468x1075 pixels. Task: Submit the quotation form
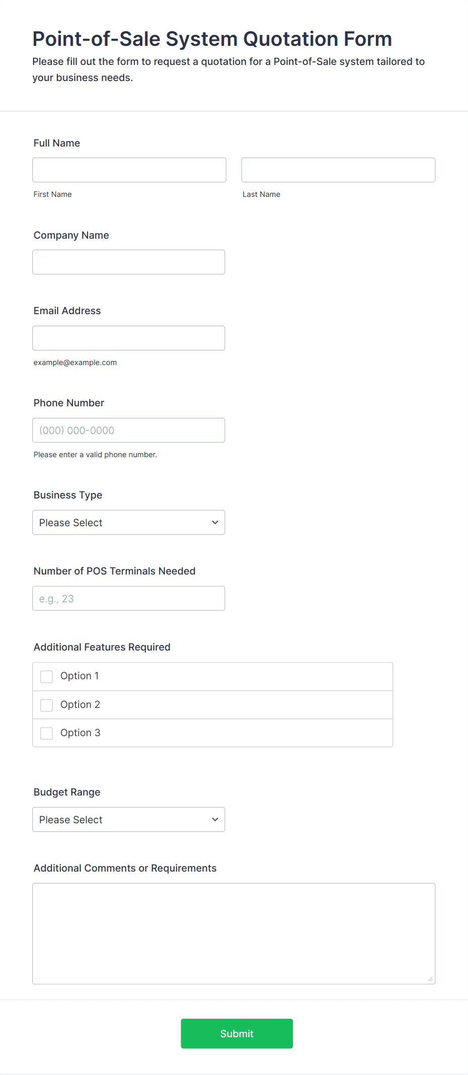click(237, 1034)
